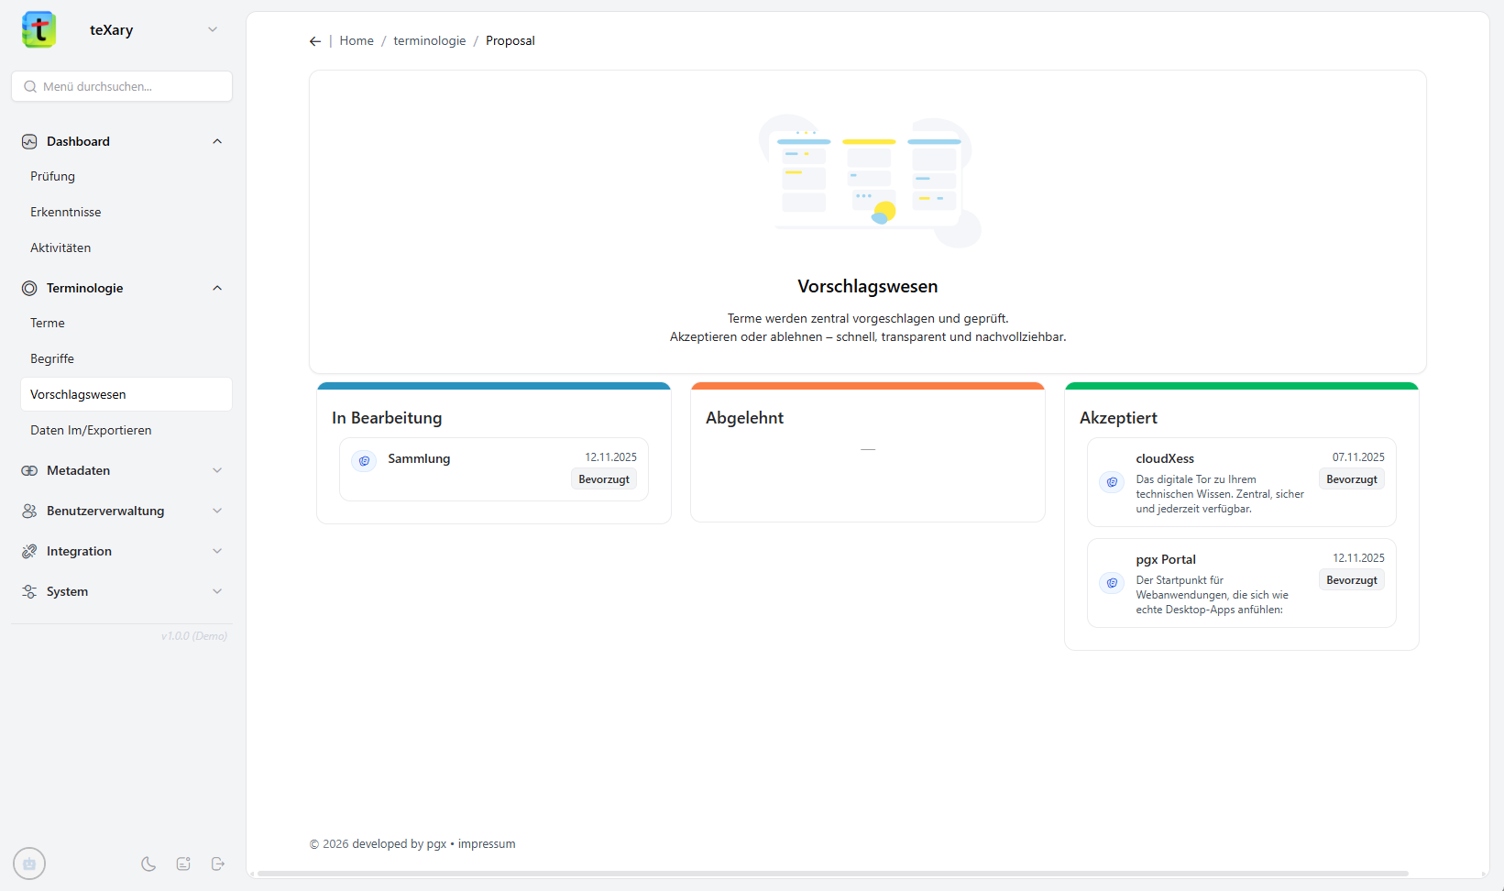Click the Home breadcrumb link

(357, 41)
